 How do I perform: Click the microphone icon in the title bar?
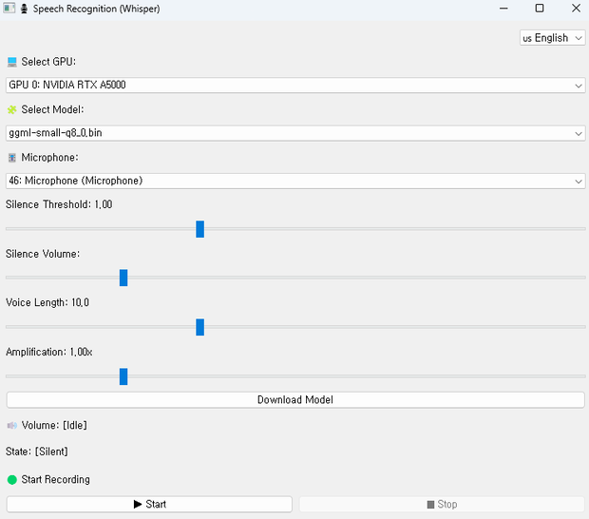pos(24,9)
